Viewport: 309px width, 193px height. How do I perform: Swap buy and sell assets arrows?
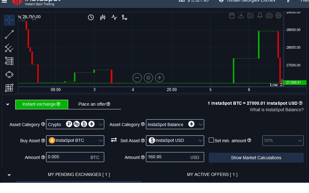tap(114, 140)
